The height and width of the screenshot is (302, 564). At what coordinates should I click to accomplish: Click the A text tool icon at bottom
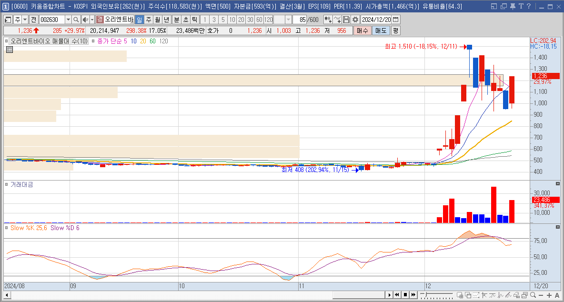pos(557,295)
